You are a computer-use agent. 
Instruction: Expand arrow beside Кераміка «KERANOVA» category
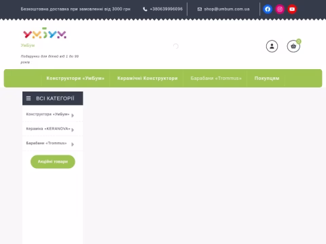click(73, 130)
